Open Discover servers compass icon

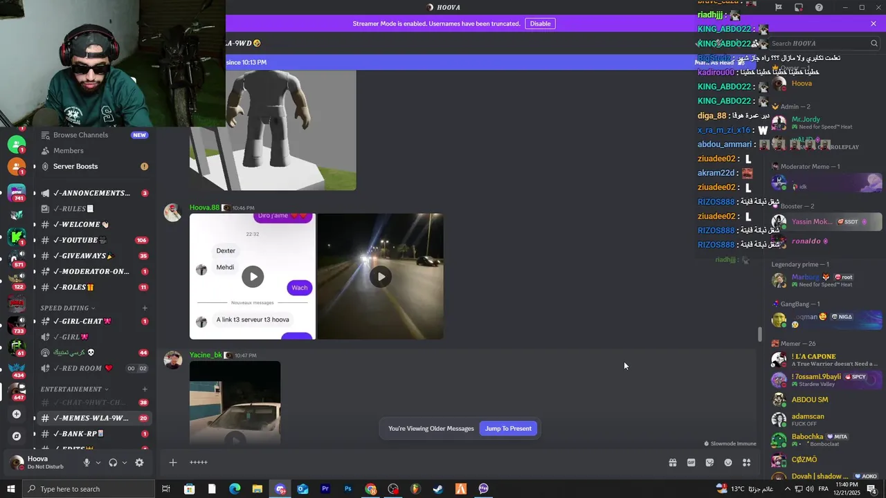coord(17,436)
